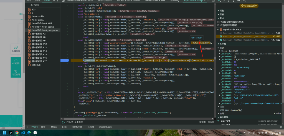The height and width of the screenshot is (136, 284).
Task: Click the plus icon for 新代码段
Action: pyautogui.click(x=28, y=5)
